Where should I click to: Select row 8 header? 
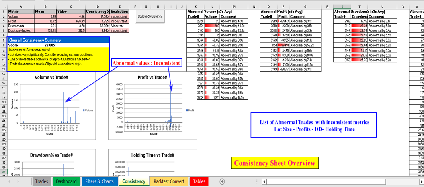[4, 45]
